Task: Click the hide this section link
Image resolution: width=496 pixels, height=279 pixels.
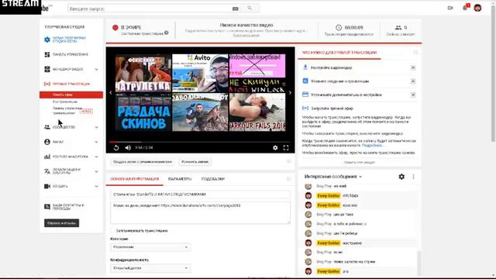Action: pos(360,162)
